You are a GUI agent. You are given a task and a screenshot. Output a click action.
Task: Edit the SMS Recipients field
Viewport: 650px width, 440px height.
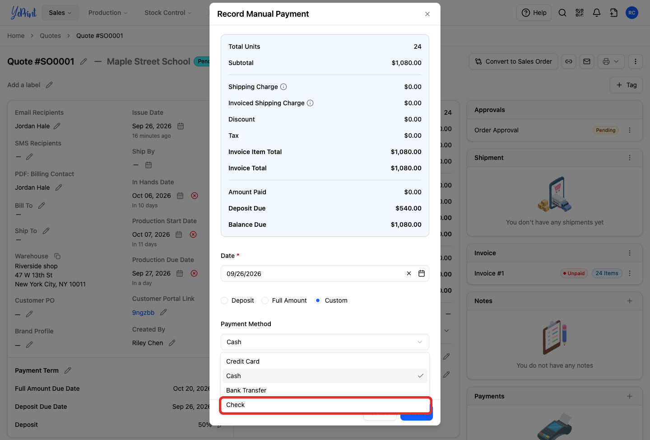pos(29,157)
